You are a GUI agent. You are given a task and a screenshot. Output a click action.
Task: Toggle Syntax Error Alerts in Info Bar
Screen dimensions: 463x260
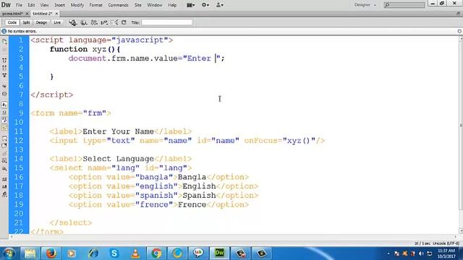point(4,128)
